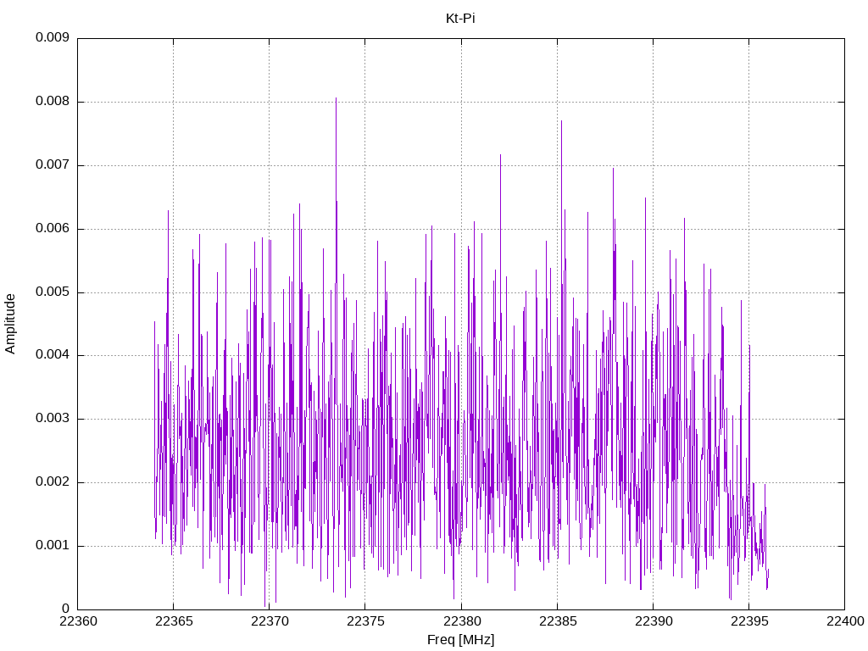The height and width of the screenshot is (651, 868).
Task: Click the y-axis tick label 0.001
Action: pyautogui.click(x=53, y=546)
